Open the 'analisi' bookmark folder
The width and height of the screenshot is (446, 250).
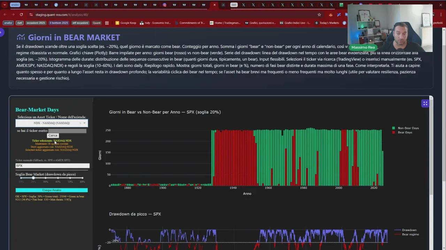[x=8, y=23]
